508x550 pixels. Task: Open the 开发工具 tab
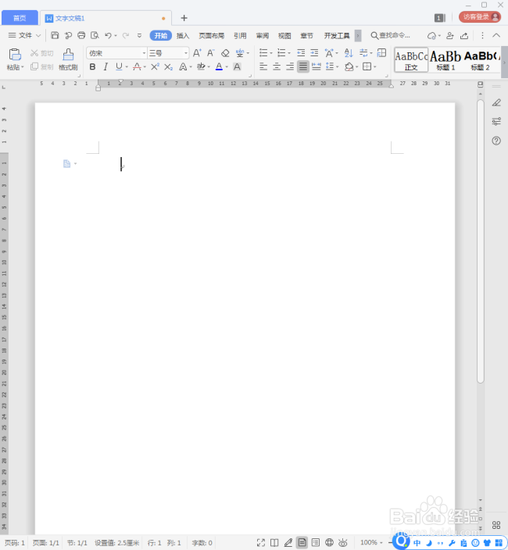(x=337, y=36)
